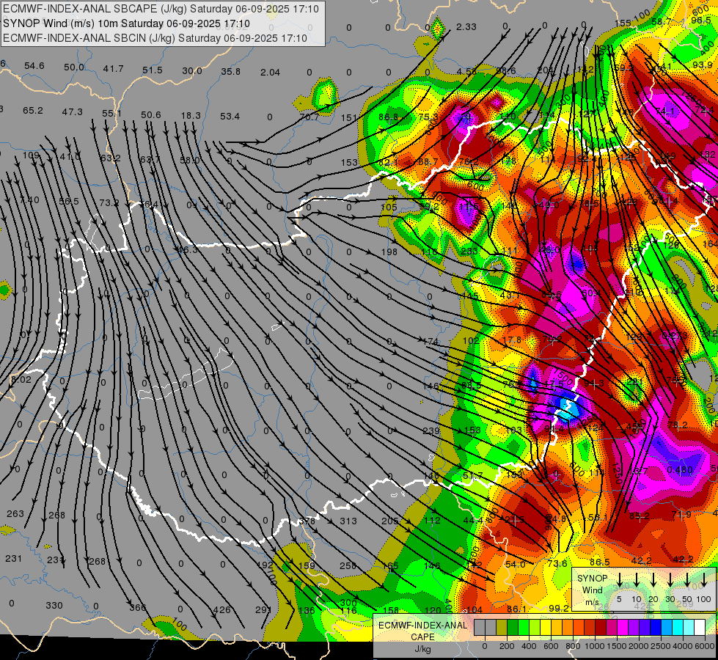Click the wind arrow above the 50 m/s label
This screenshot has width=718, height=660.
pos(687,580)
